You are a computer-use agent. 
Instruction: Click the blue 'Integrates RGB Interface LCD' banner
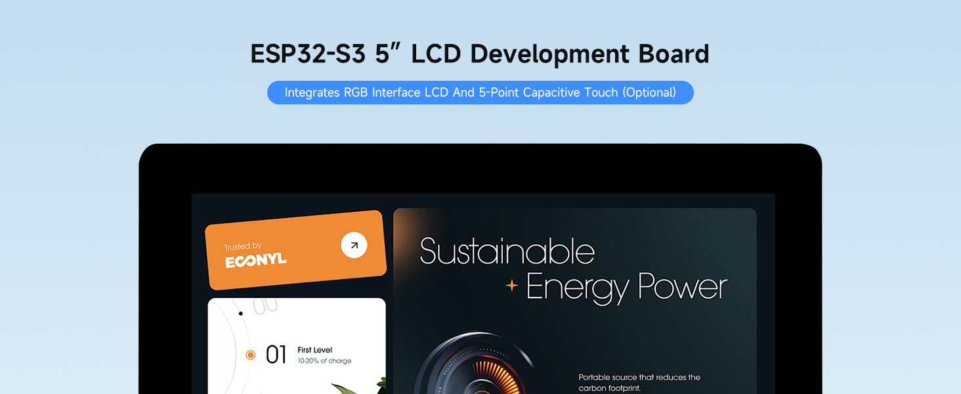[480, 93]
